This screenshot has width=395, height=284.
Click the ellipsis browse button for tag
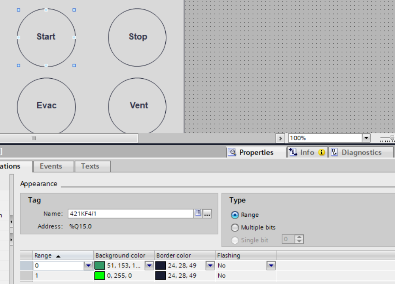point(207,214)
